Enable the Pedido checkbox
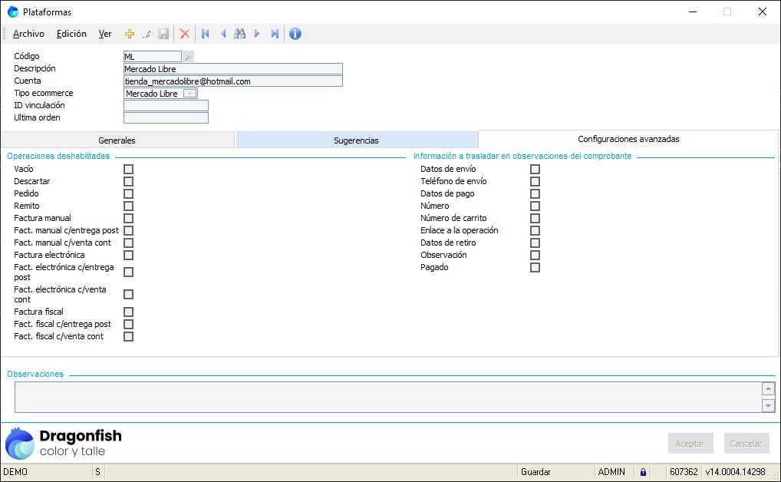Screen dimensions: 781x482 click(129, 194)
